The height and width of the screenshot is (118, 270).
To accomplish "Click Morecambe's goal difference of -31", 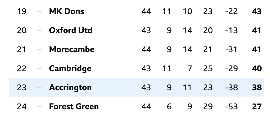I will [x=231, y=49].
